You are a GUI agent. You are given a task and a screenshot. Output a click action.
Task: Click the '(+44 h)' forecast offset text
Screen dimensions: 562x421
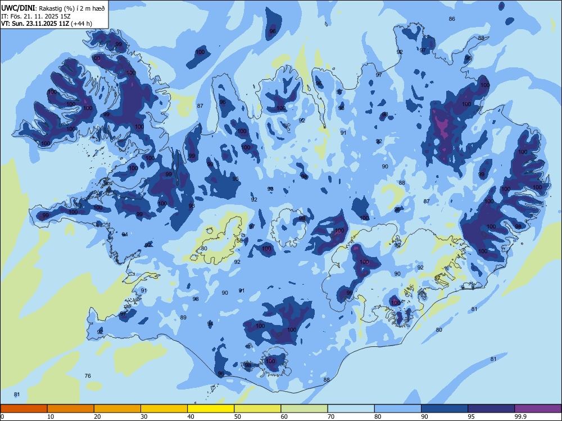(81, 24)
